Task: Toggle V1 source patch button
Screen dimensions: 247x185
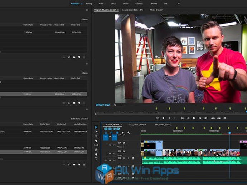Action: click(x=106, y=137)
